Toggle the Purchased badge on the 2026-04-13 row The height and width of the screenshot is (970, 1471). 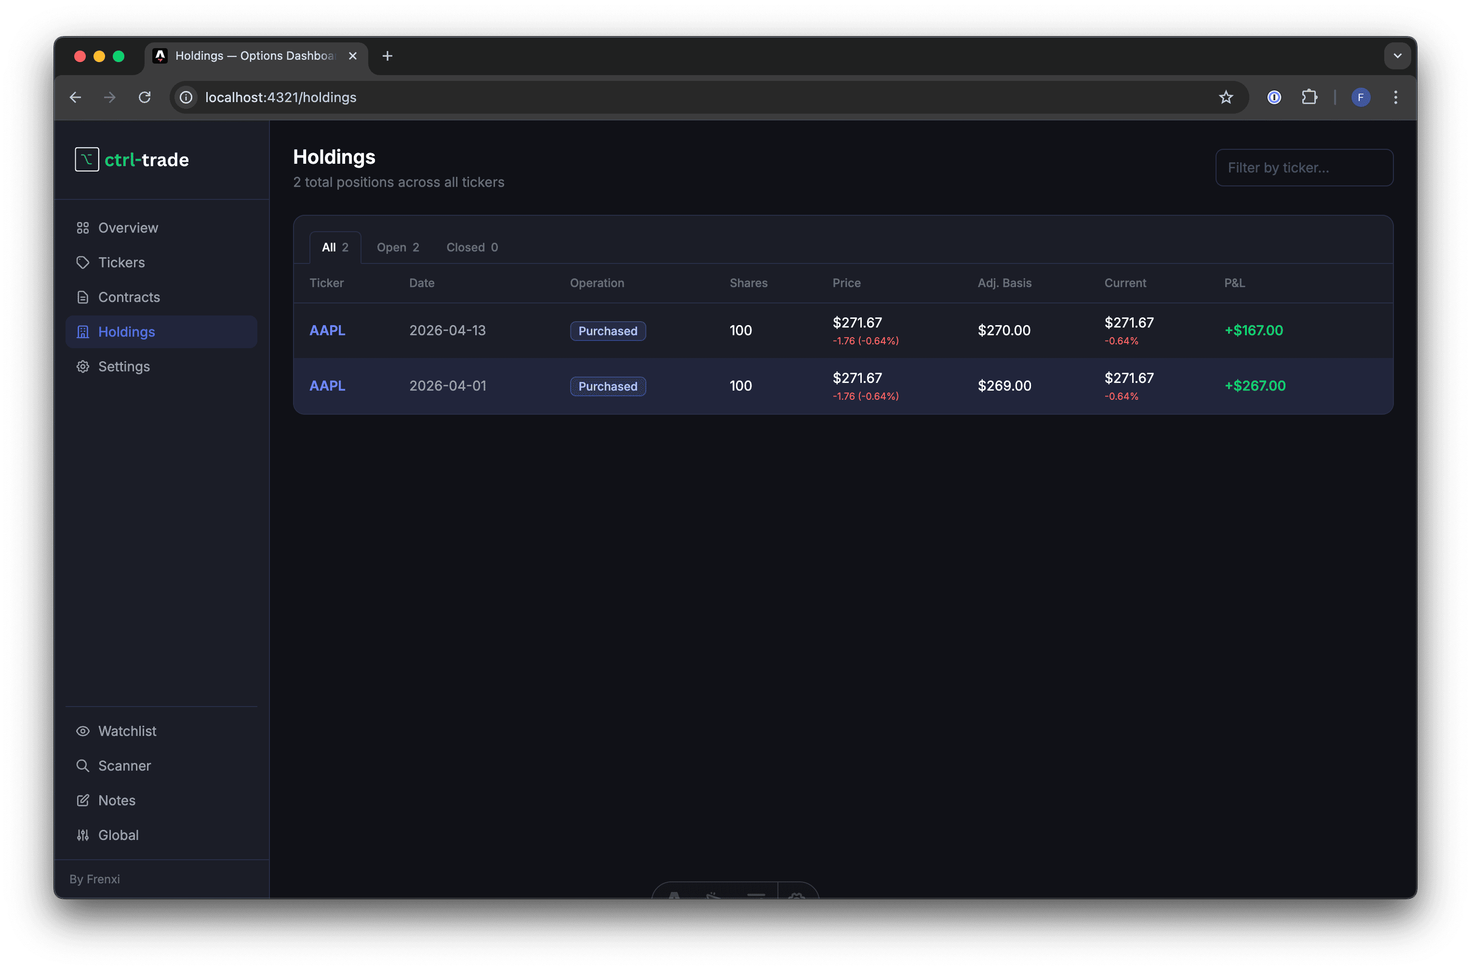[x=607, y=330]
